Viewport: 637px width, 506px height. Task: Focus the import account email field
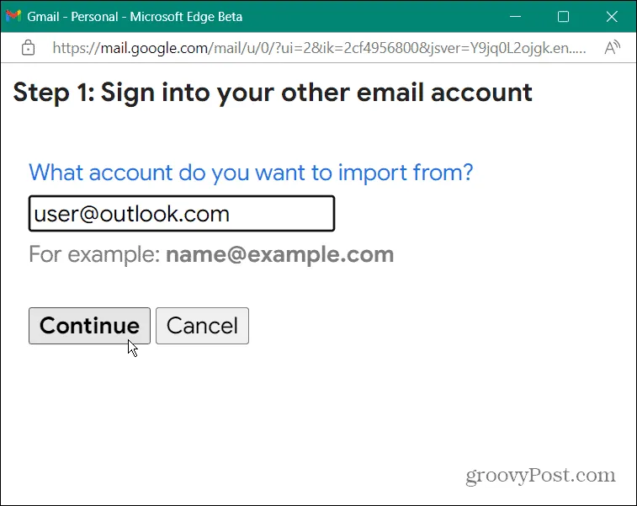click(182, 213)
